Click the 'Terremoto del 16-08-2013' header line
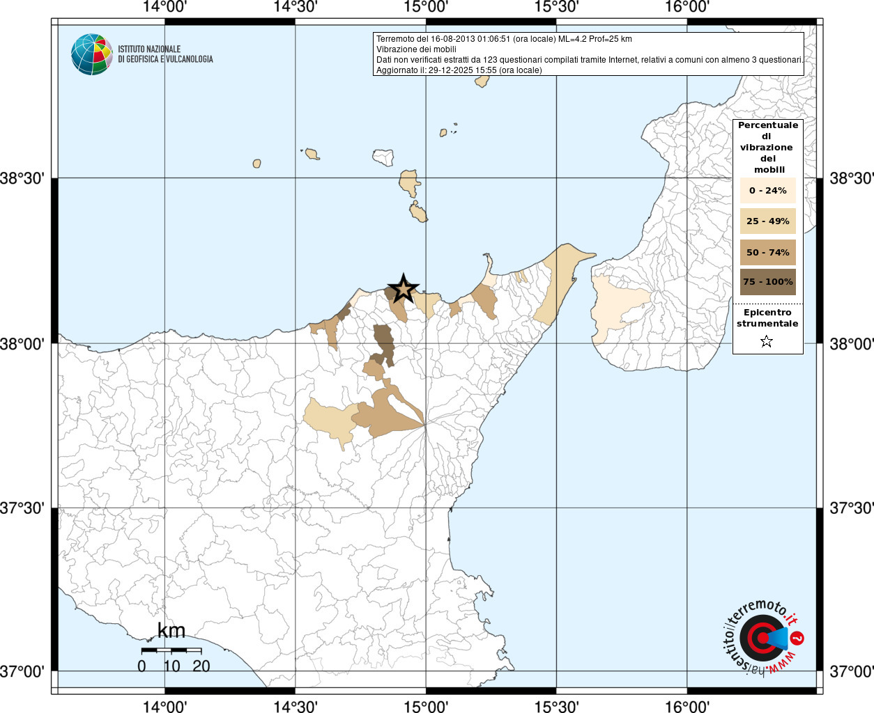Viewport: 874px width, 713px height. click(504, 39)
